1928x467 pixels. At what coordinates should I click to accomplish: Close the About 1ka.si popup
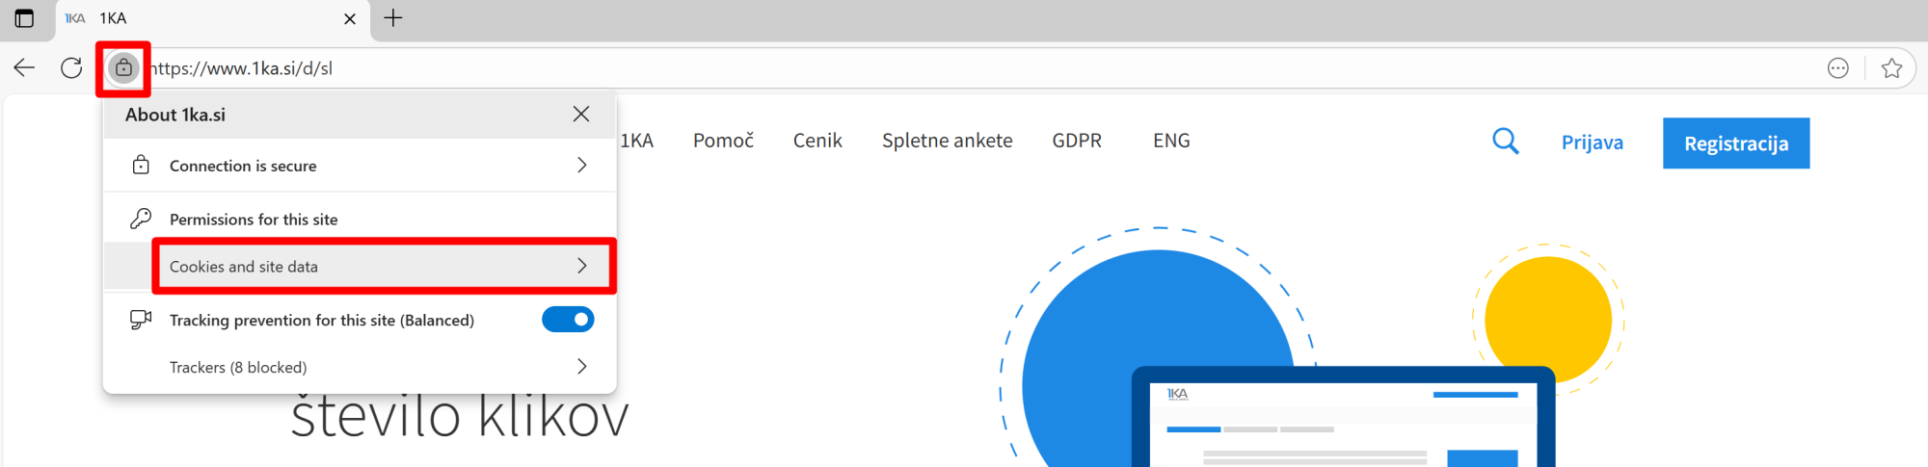[581, 115]
